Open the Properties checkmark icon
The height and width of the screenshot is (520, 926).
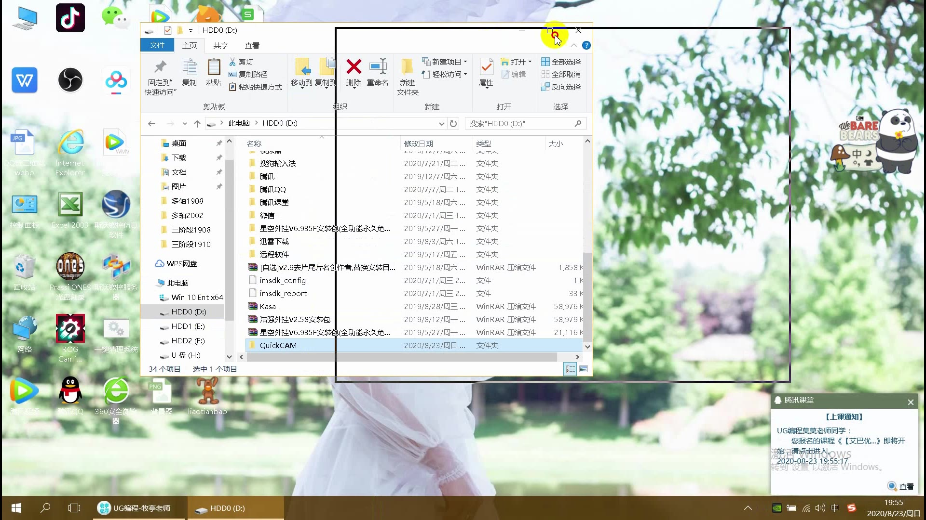[x=486, y=66]
